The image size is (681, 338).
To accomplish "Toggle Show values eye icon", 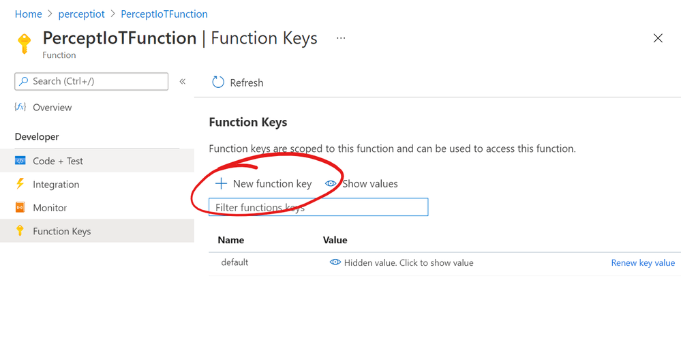I will [331, 183].
